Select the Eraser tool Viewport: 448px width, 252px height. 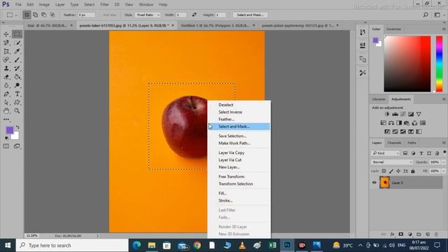[x=6, y=77]
